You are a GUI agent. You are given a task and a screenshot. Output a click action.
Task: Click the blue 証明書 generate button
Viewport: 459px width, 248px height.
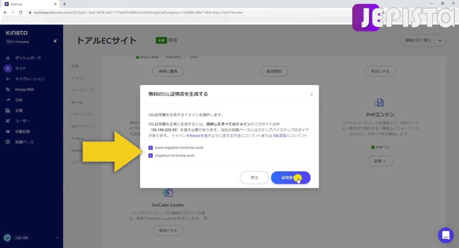point(290,178)
